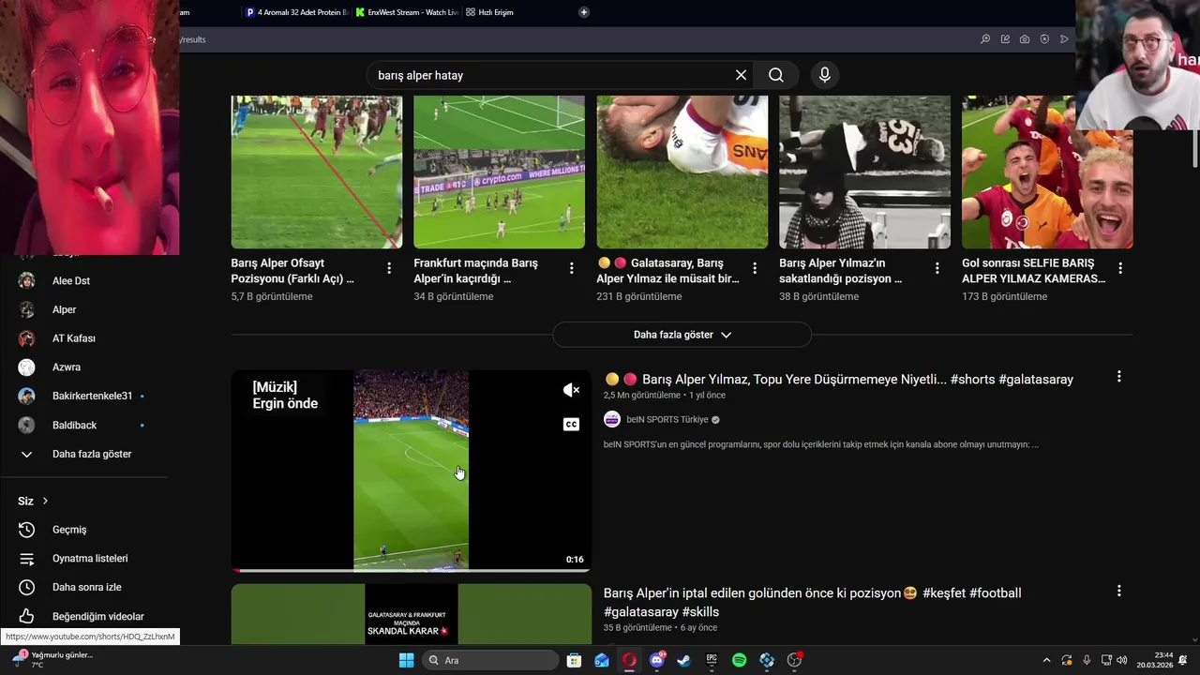Viewport: 1200px width, 675px height.
Task: Open new browser tab with plus button
Action: pos(584,12)
